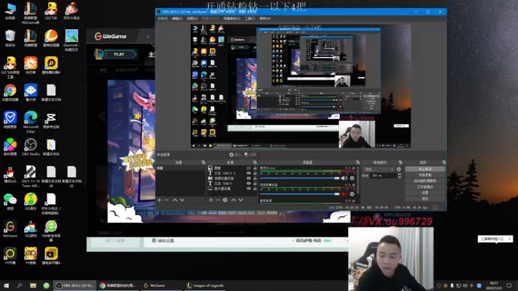The image size is (518, 291).
Task: Move scene down with arrow
Action: coord(182,200)
